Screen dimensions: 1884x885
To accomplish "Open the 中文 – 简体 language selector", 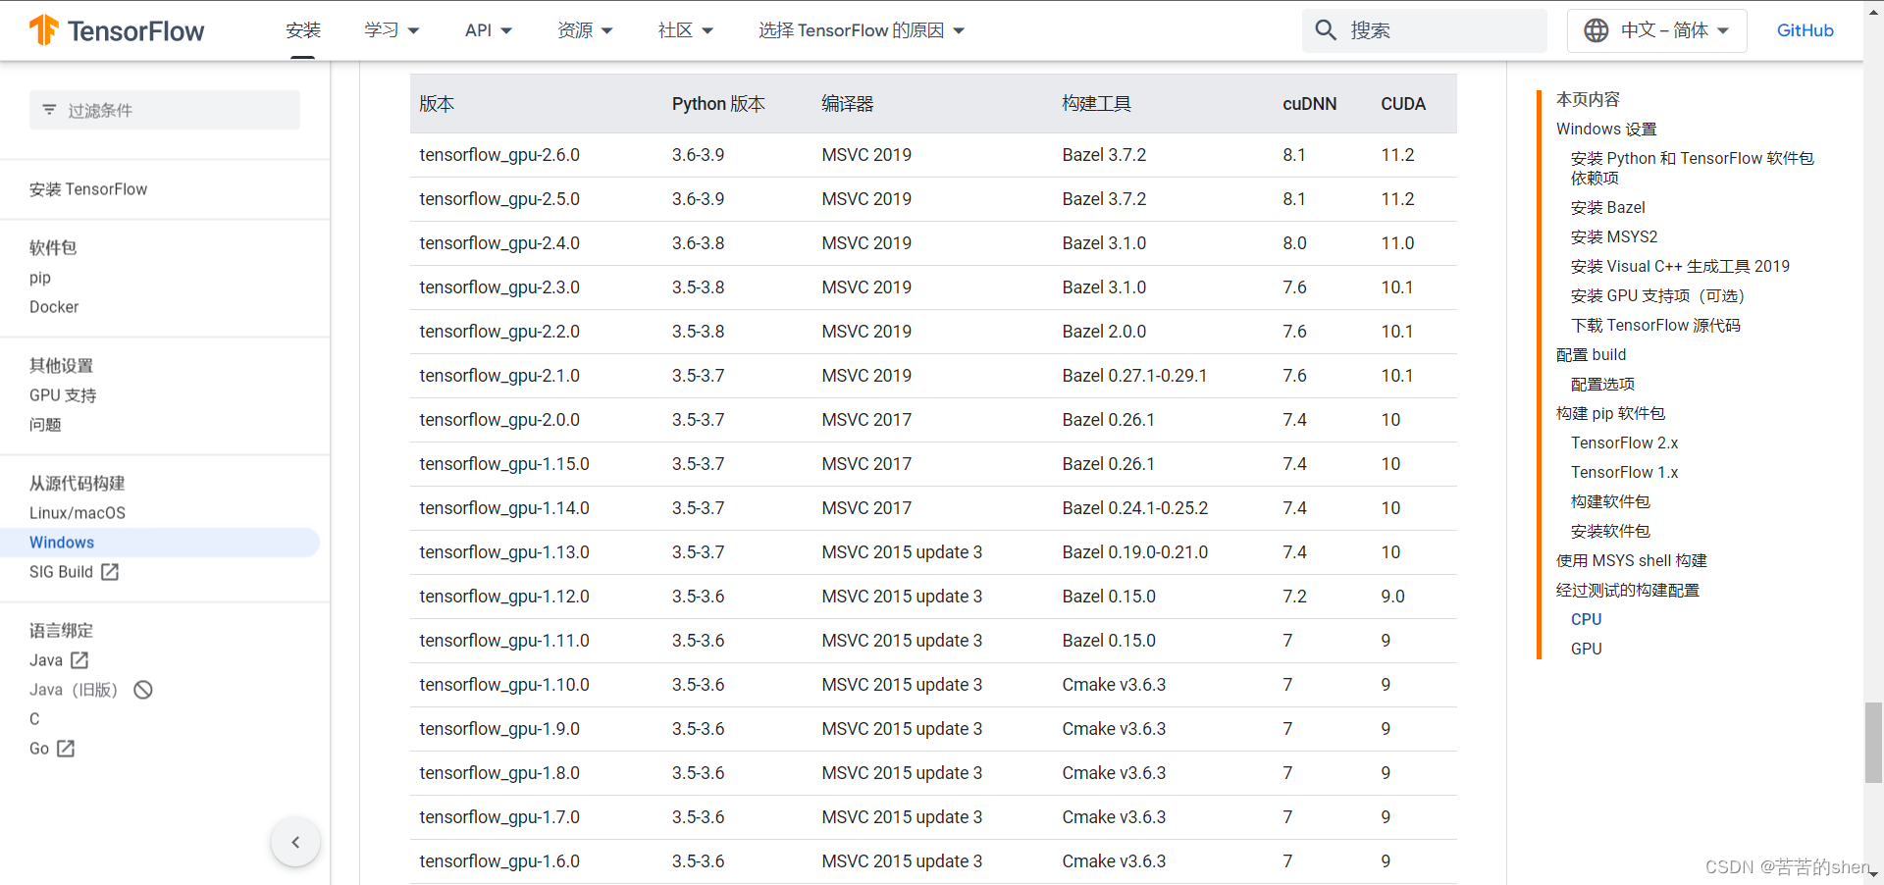I will coord(1656,30).
